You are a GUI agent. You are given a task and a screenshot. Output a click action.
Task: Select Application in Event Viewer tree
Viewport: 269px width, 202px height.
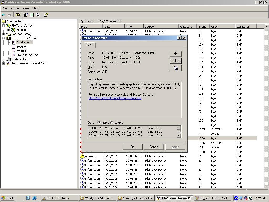(x=23, y=42)
